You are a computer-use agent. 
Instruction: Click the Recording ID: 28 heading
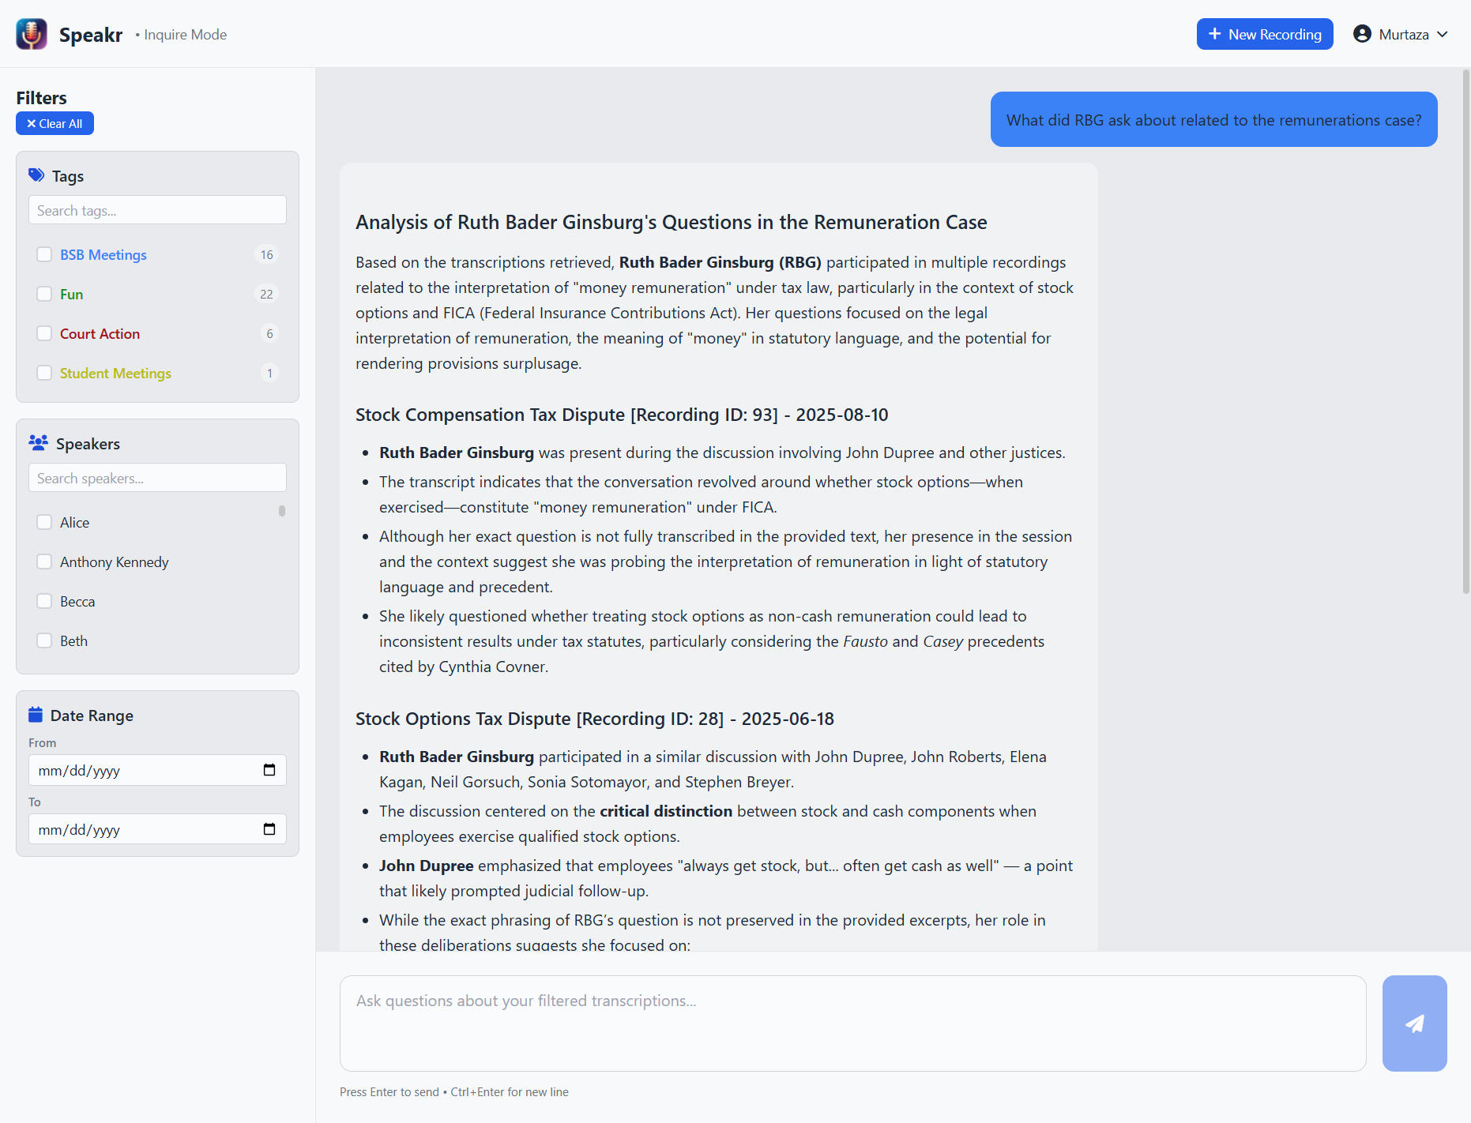[x=595, y=719]
